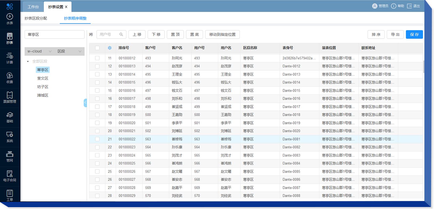This screenshot has width=434, height=209.
Task: Open the 管网 sidebar module
Action: pos(10,157)
